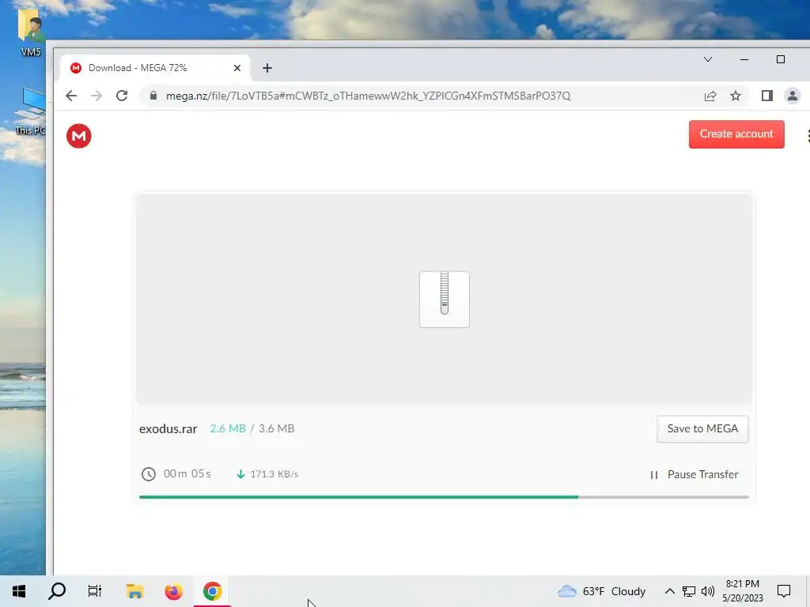Viewport: 810px width, 607px height.
Task: Click the 2.6 MB downloaded size text
Action: tap(228, 428)
